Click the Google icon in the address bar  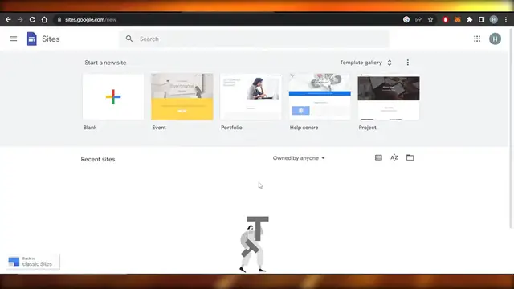click(406, 19)
